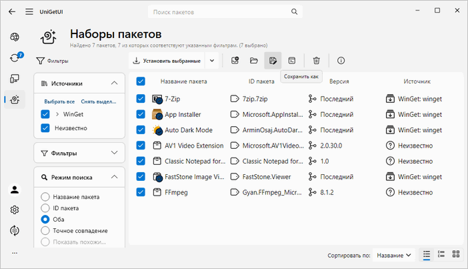Click the trash delete selected icon
Screen dimensions: 468x269
coord(317,61)
